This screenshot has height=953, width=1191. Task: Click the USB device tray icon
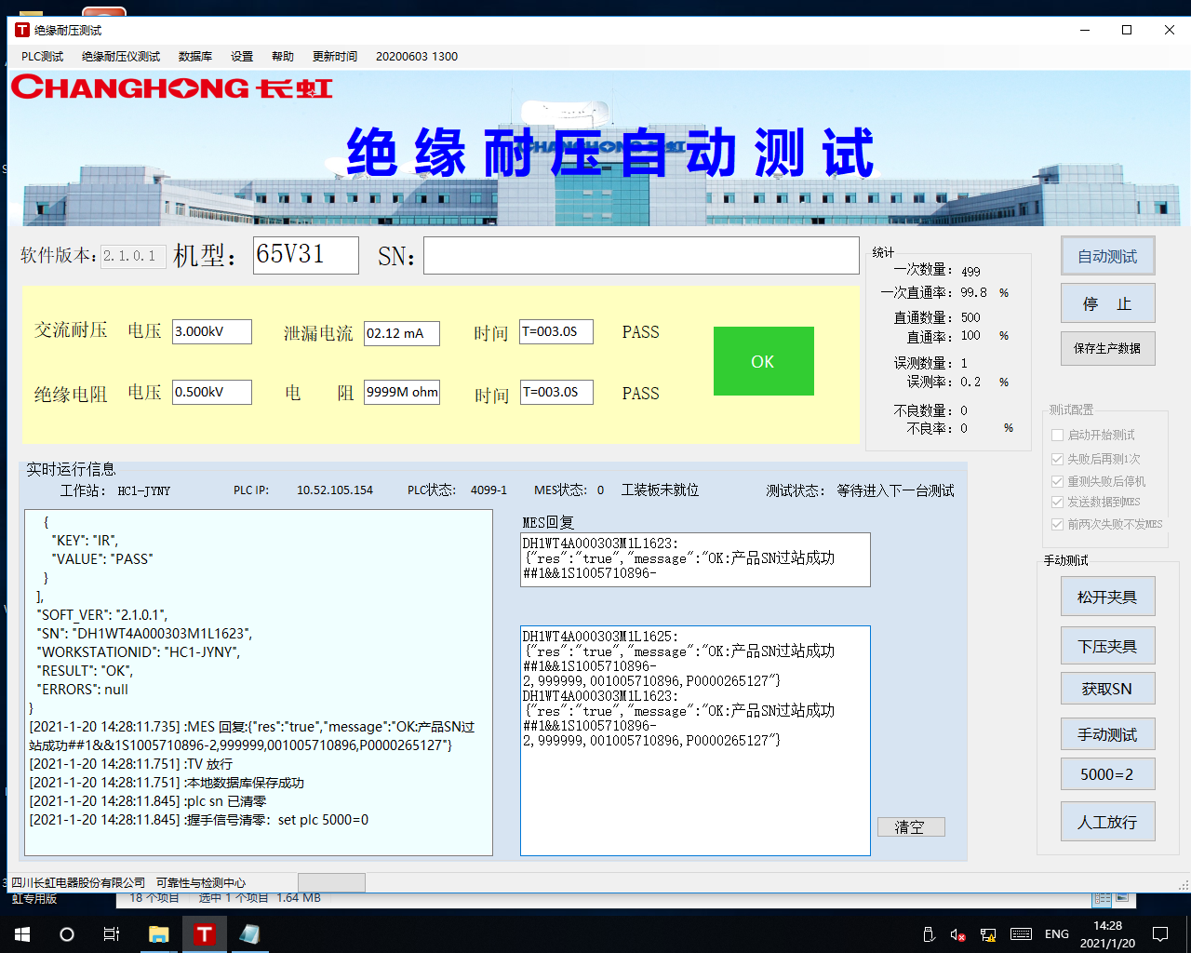928,934
